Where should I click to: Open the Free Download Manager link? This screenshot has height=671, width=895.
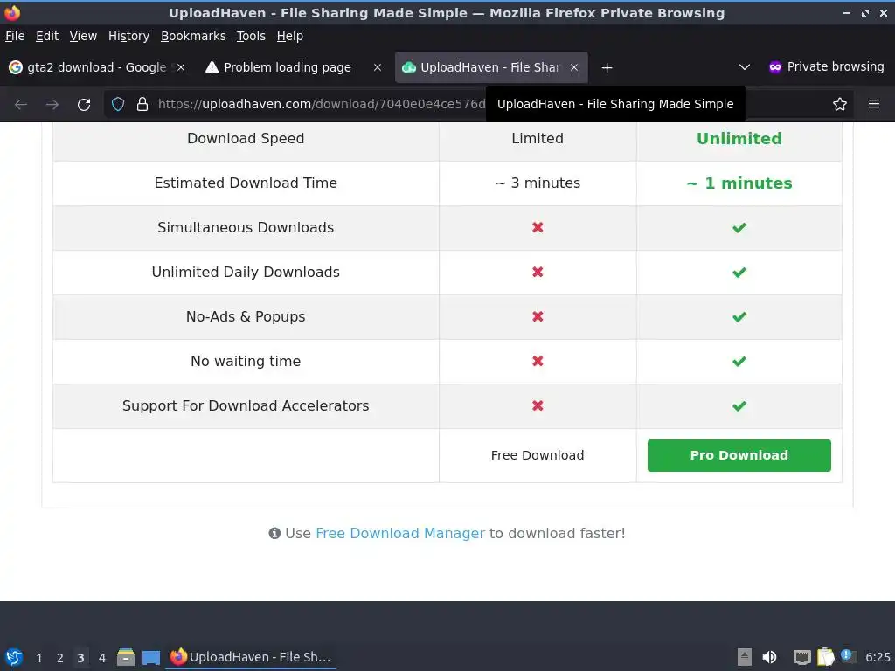[399, 533]
